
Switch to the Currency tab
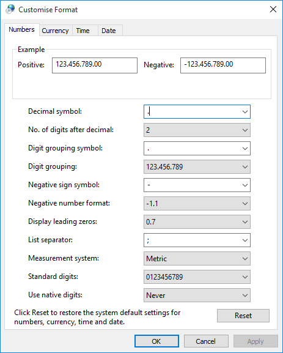pos(56,31)
